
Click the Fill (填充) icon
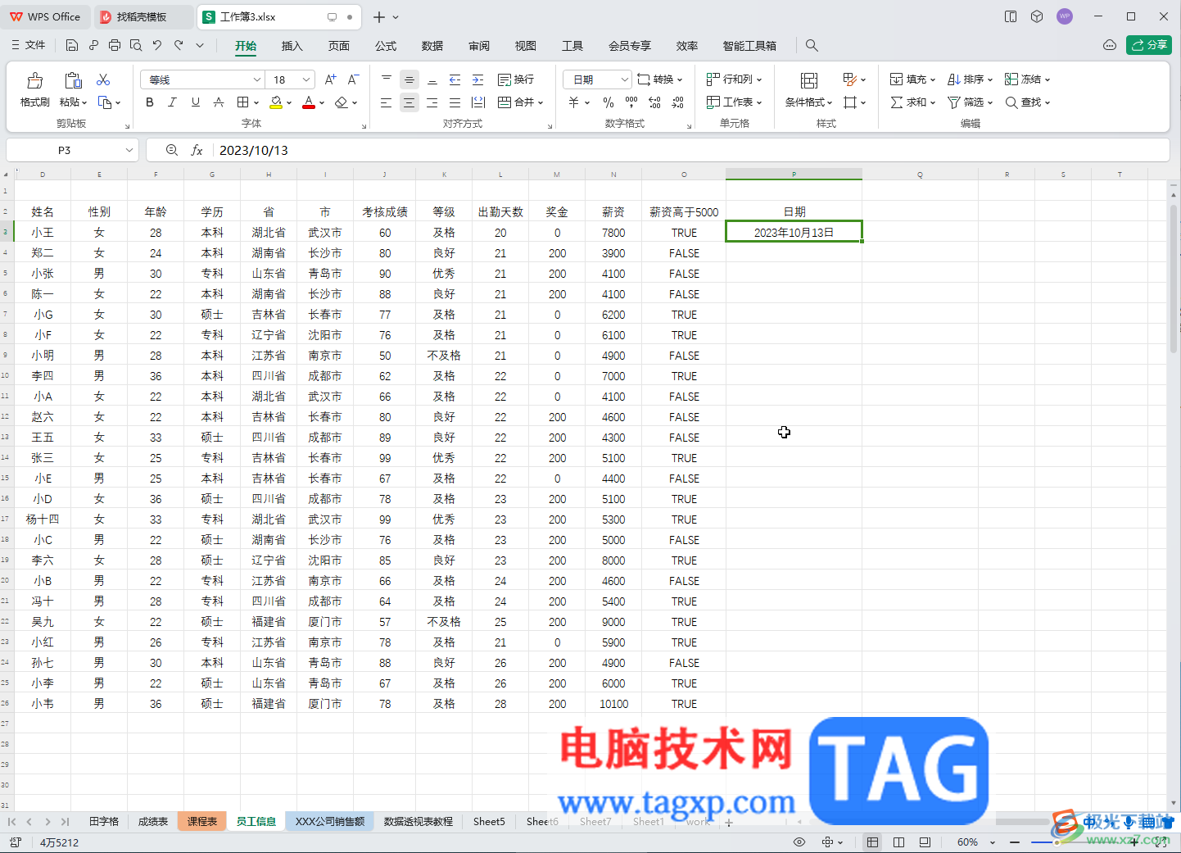click(896, 79)
